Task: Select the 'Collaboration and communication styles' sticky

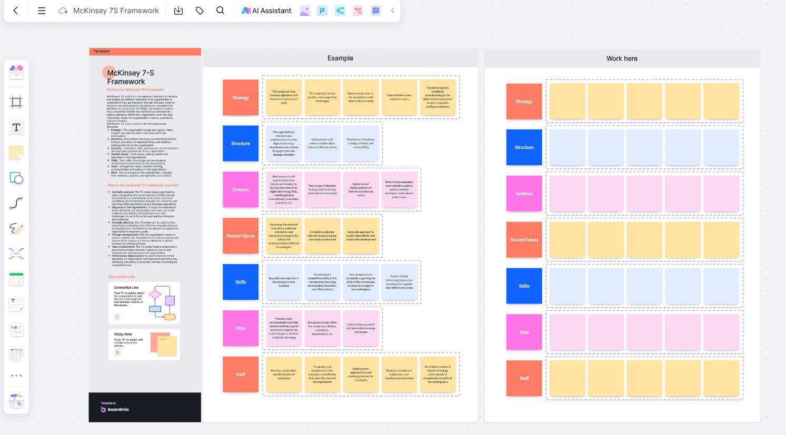Action: tap(322, 144)
